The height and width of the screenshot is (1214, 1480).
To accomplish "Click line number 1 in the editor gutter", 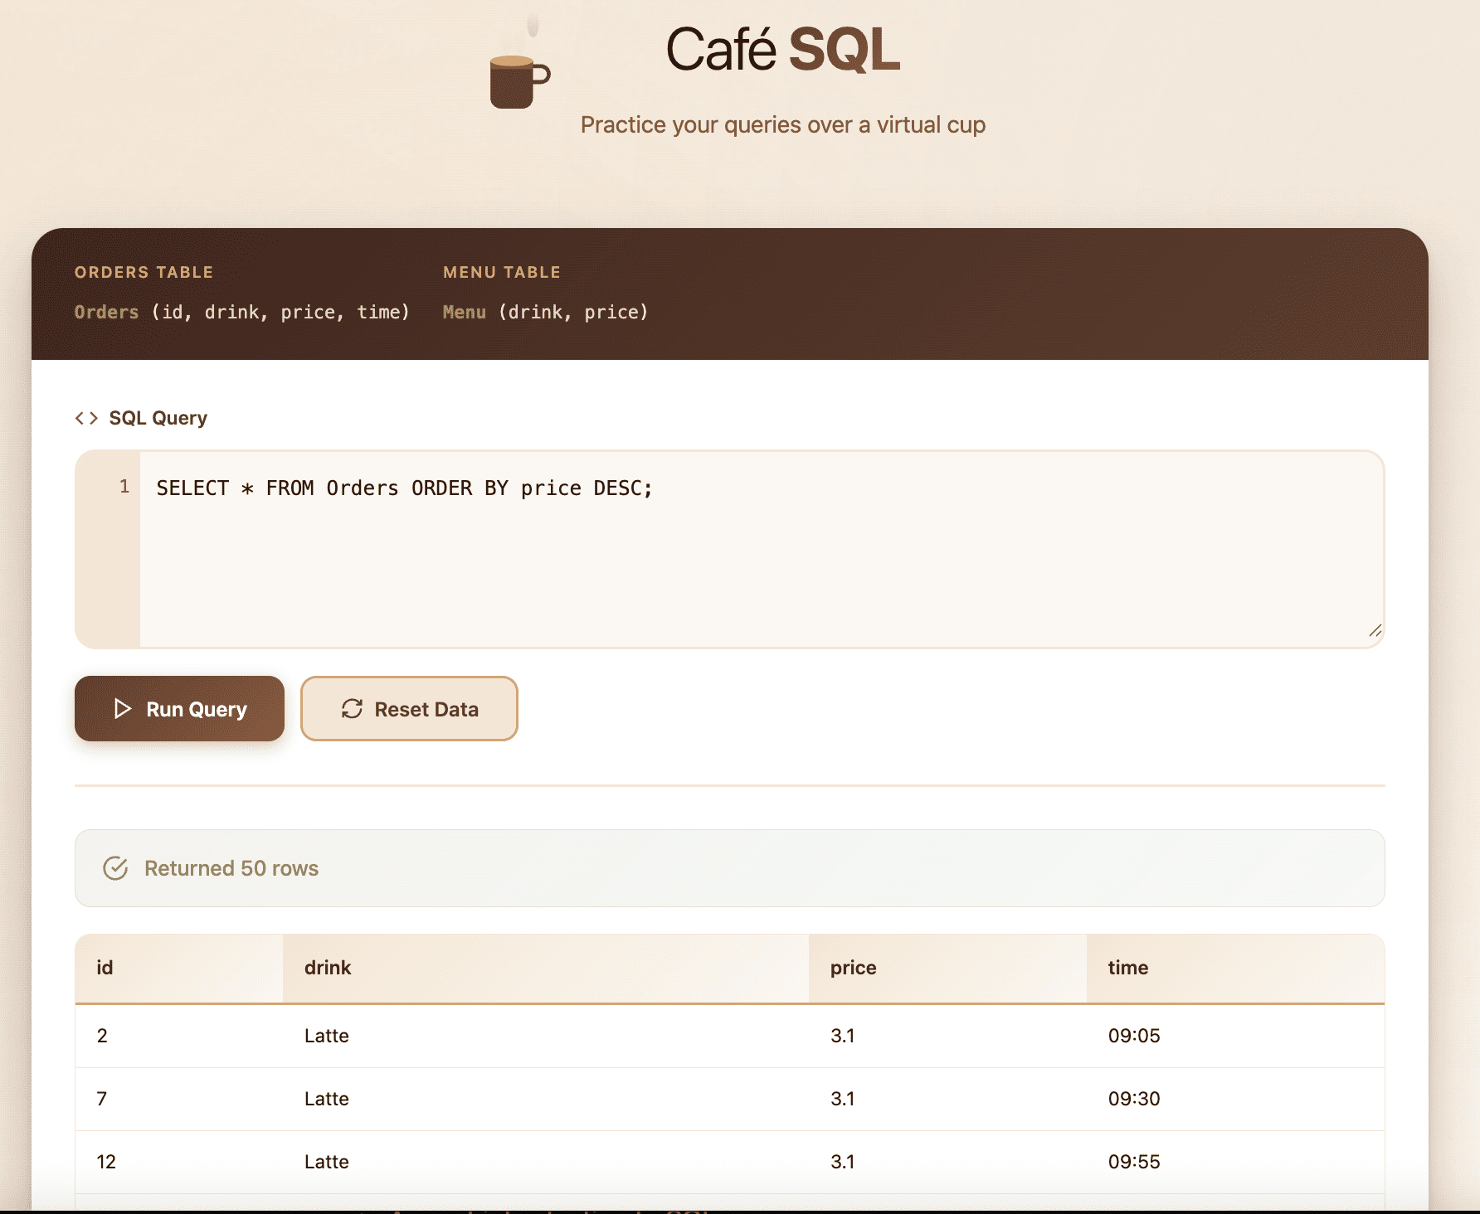I will point(124,488).
